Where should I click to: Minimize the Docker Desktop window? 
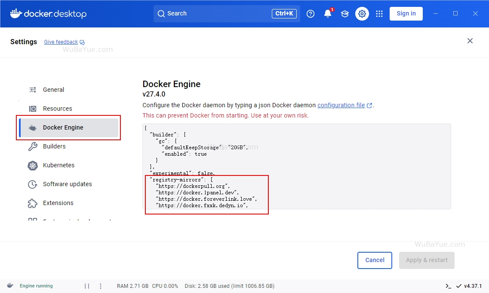coord(436,14)
